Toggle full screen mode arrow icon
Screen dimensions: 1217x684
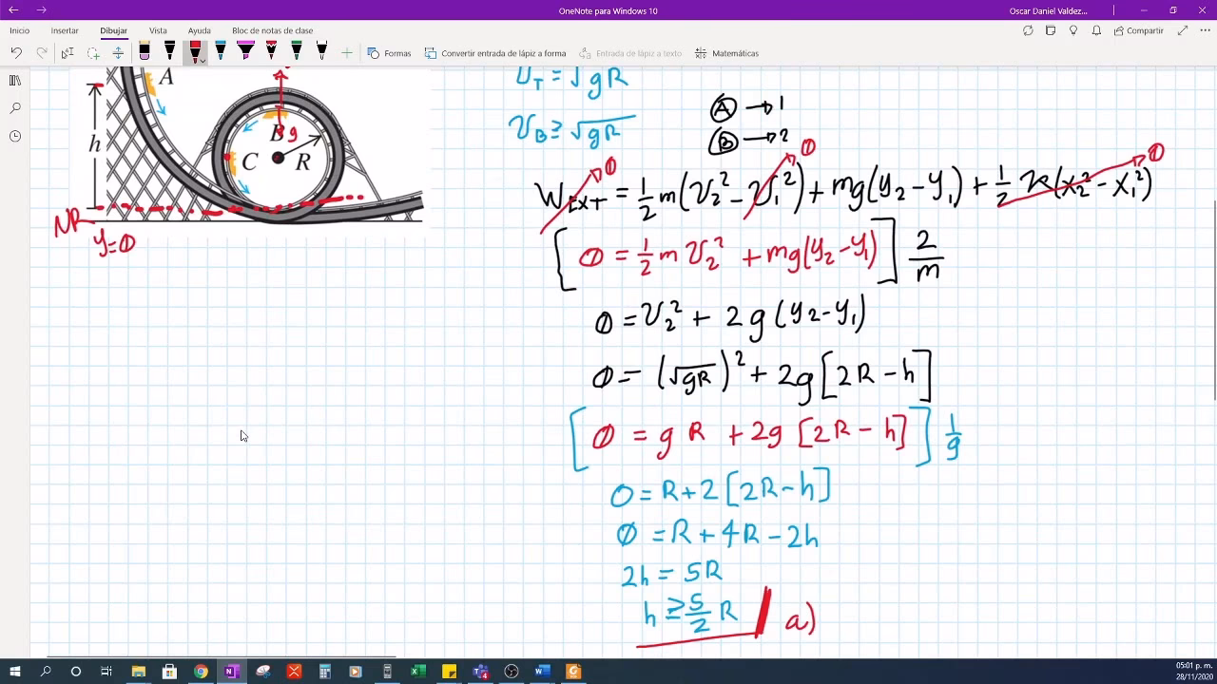(x=1182, y=30)
